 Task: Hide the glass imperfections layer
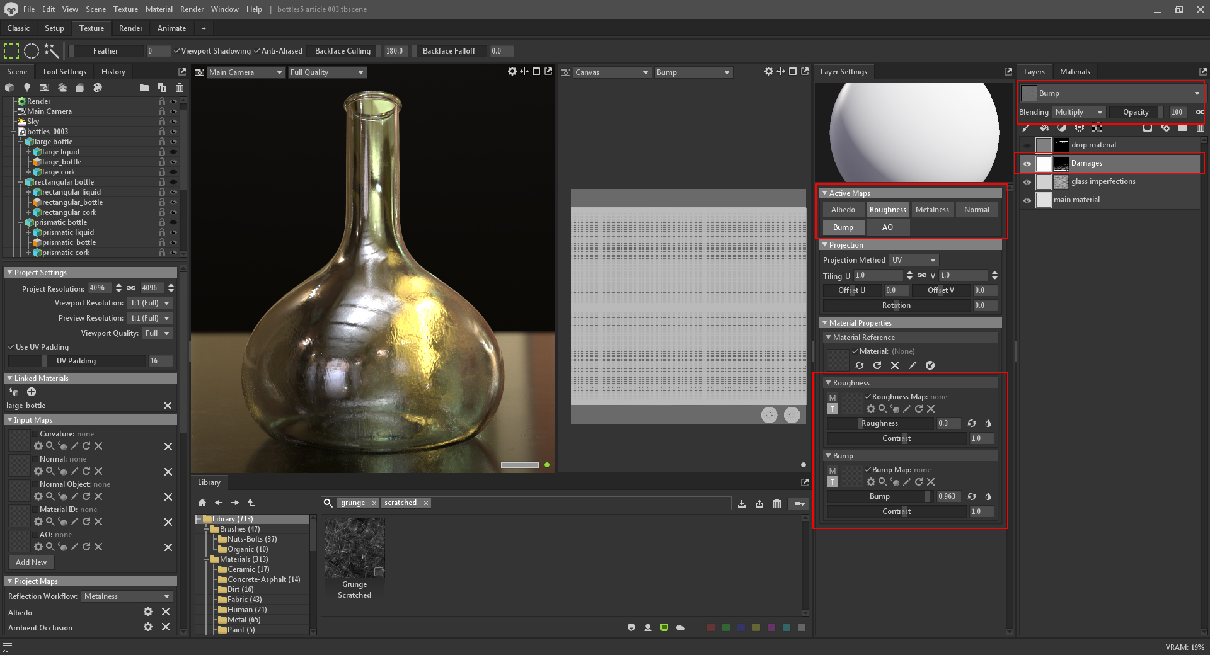[1027, 182]
